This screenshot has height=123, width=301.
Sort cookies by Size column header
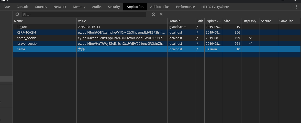tap(227, 21)
